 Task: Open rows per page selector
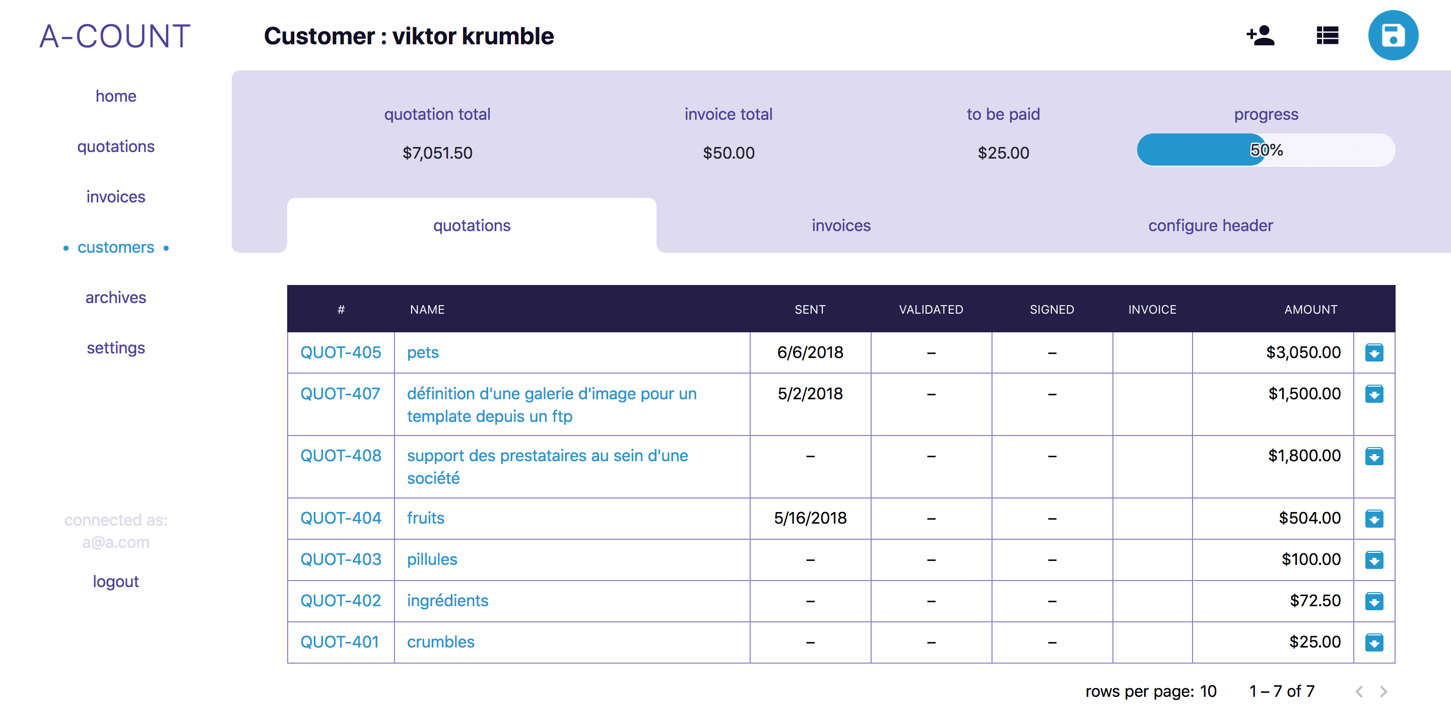pyautogui.click(x=1207, y=691)
